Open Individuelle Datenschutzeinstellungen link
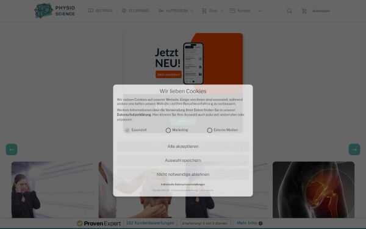 click(183, 184)
